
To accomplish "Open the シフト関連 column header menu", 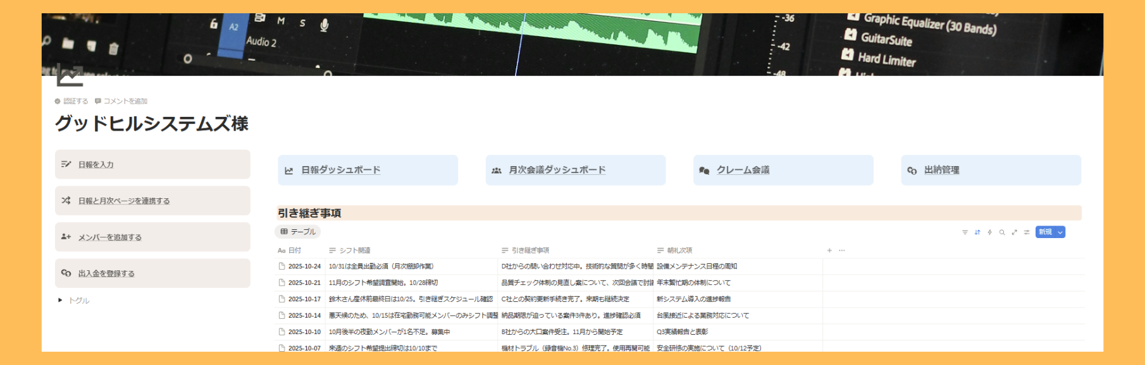I will [x=350, y=251].
